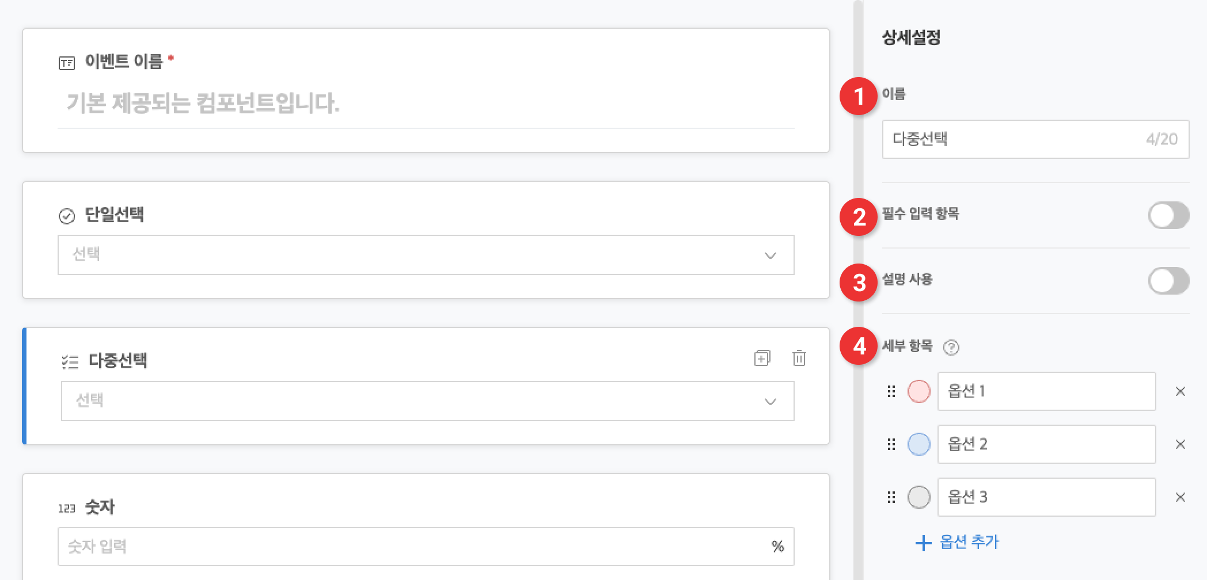The image size is (1207, 580).
Task: Select the 이벤트 이름 text input
Action: 426,104
